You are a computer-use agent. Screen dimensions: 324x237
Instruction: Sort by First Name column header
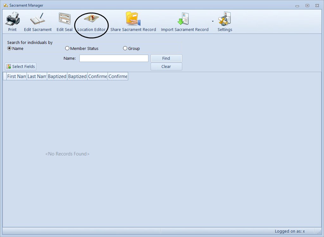click(16, 76)
